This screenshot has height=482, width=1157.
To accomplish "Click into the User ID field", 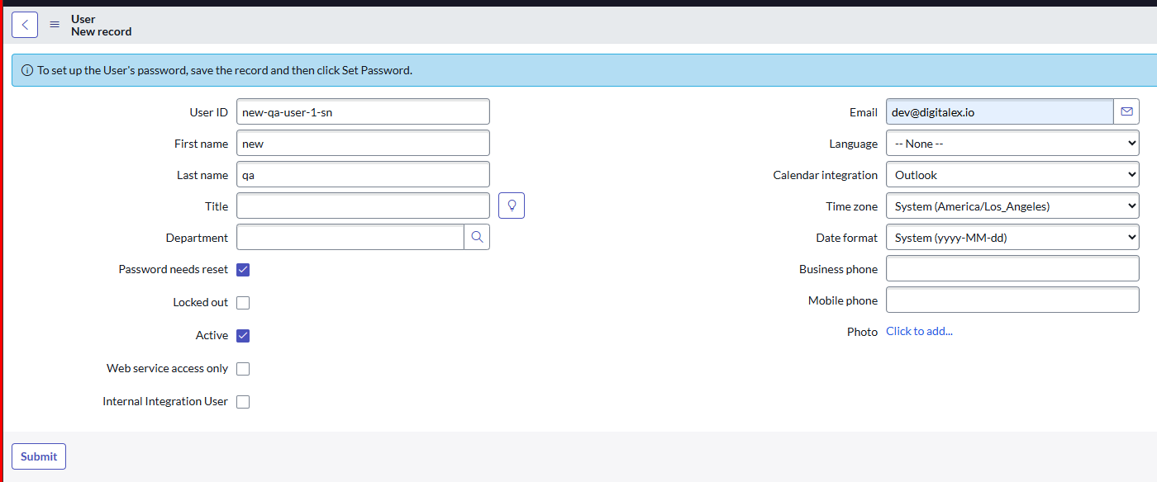I will [363, 112].
